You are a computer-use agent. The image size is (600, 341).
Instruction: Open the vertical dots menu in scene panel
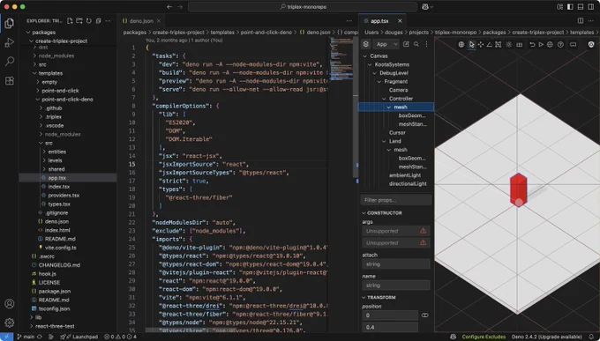[x=426, y=44]
